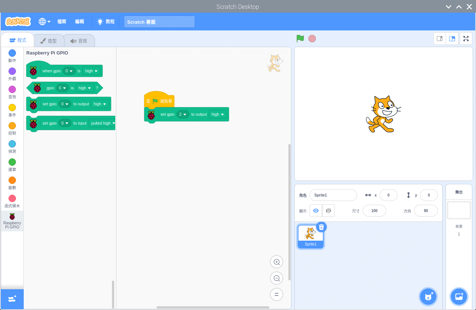Select the 音效 block category circle
476x310 pixels.
tap(12, 89)
